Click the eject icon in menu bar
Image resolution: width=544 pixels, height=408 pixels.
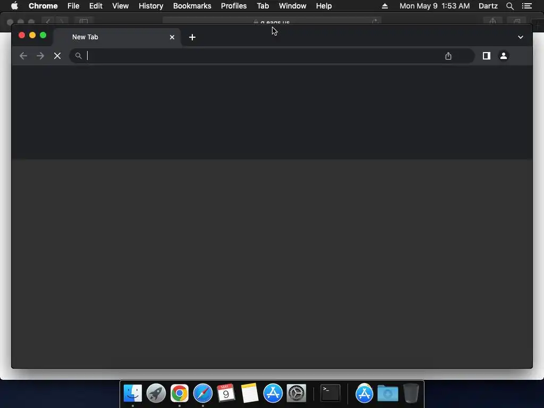tap(385, 6)
